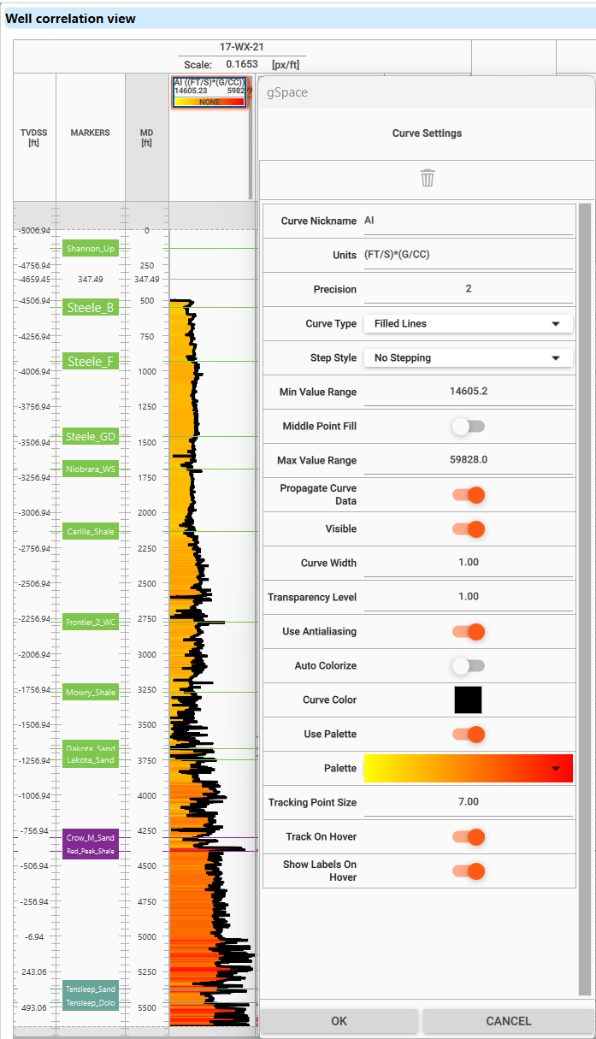This screenshot has width=596, height=1039.
Task: Disable Propagate Curve Data switch
Action: [469, 494]
